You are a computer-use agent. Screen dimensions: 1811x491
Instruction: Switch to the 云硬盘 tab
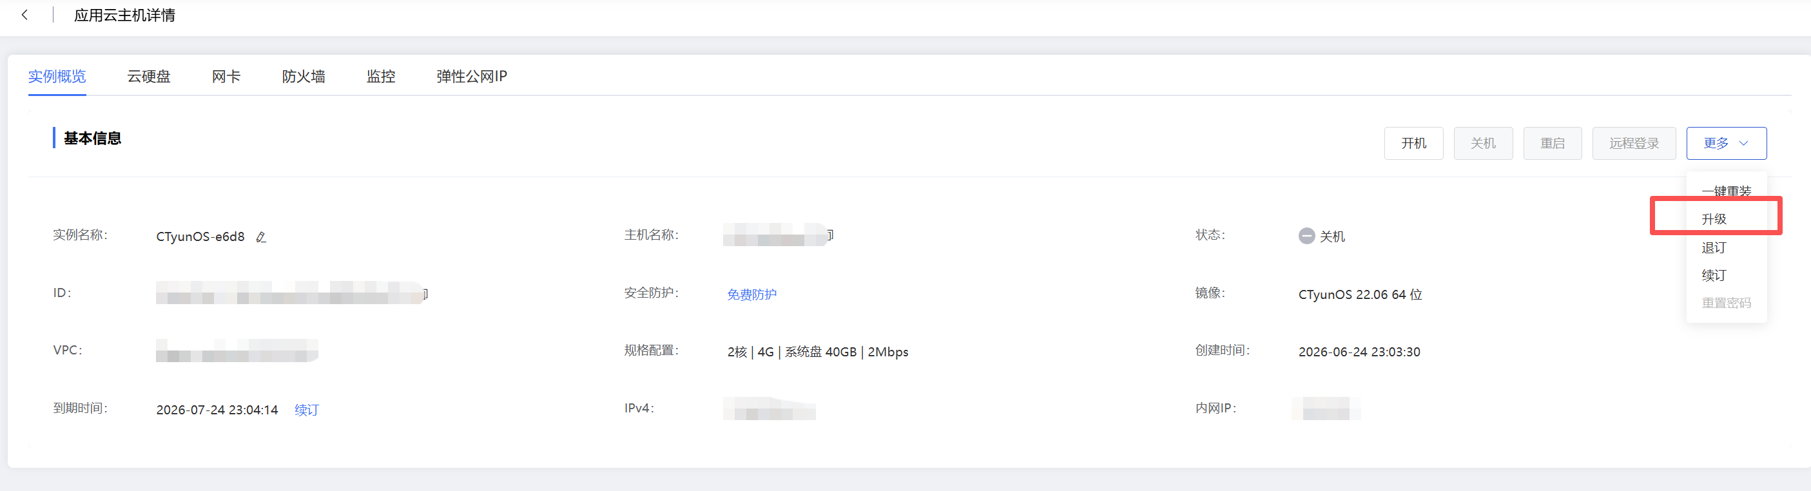click(149, 77)
